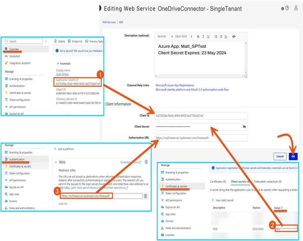
Task: Click the Directory (tenant) ID value
Action: coord(78,103)
